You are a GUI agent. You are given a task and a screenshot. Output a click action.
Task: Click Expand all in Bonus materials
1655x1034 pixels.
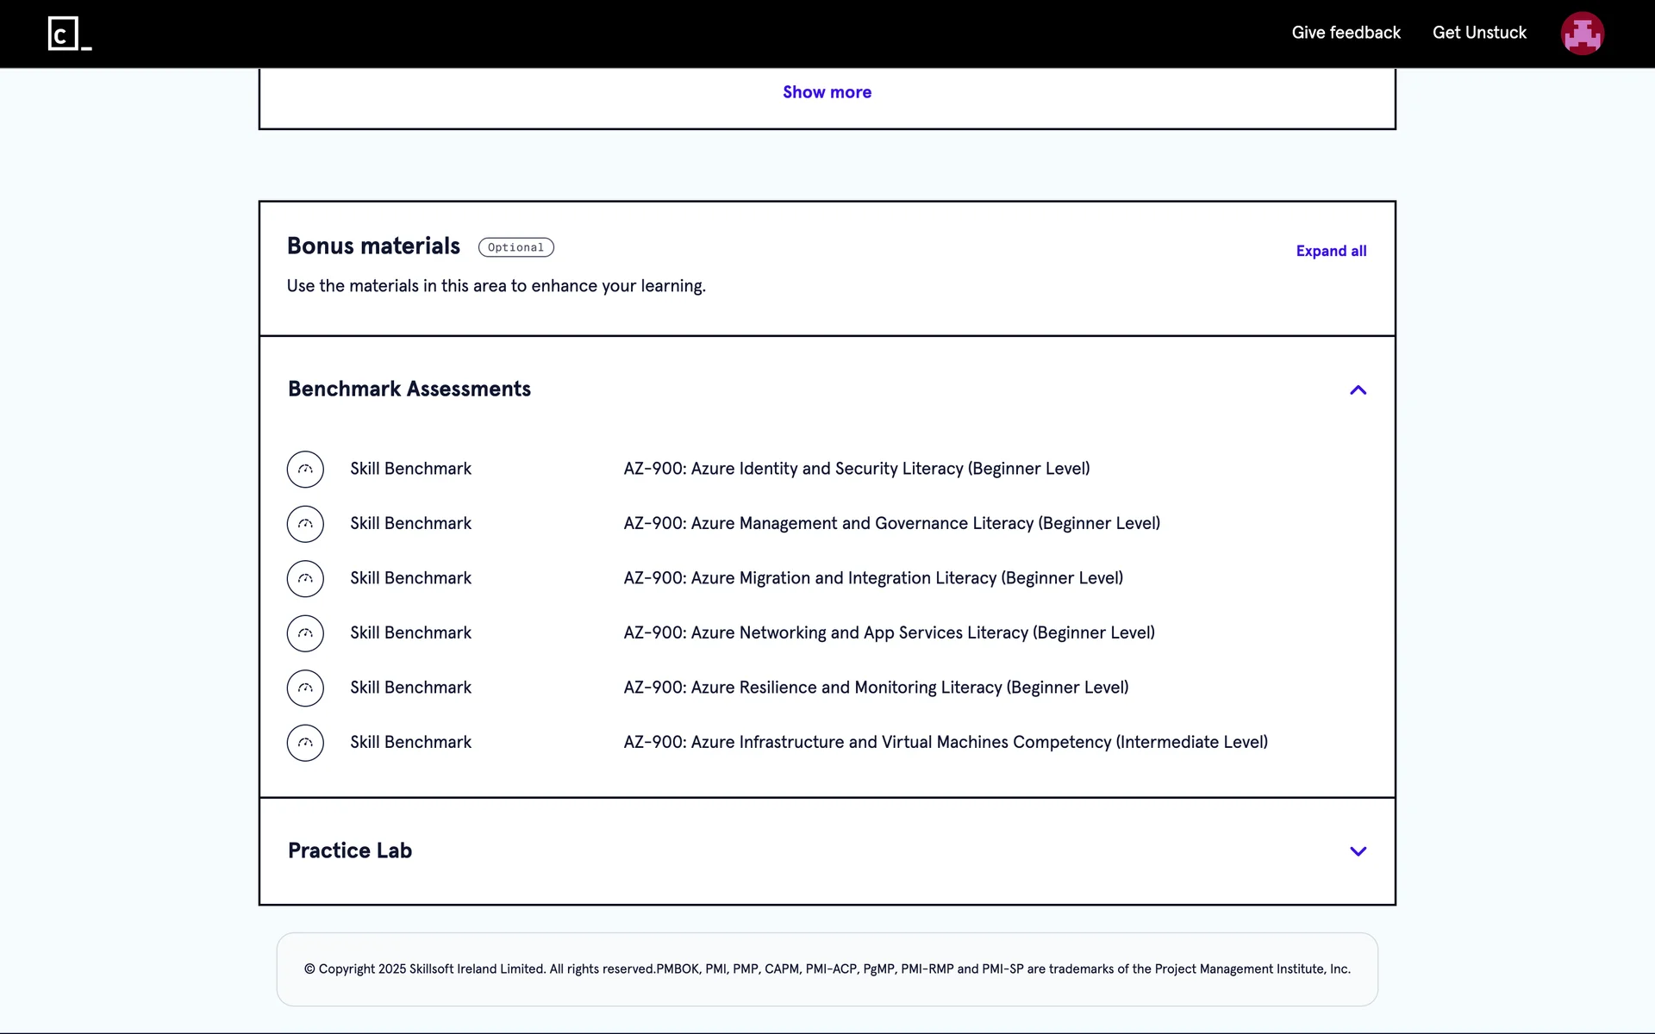[x=1331, y=251]
